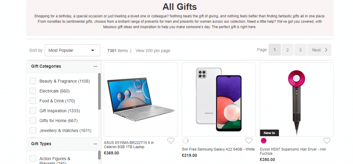This screenshot has height=164, width=353.
Task: Tick the Beauty & Fragrance checkbox
Action: pos(33,81)
